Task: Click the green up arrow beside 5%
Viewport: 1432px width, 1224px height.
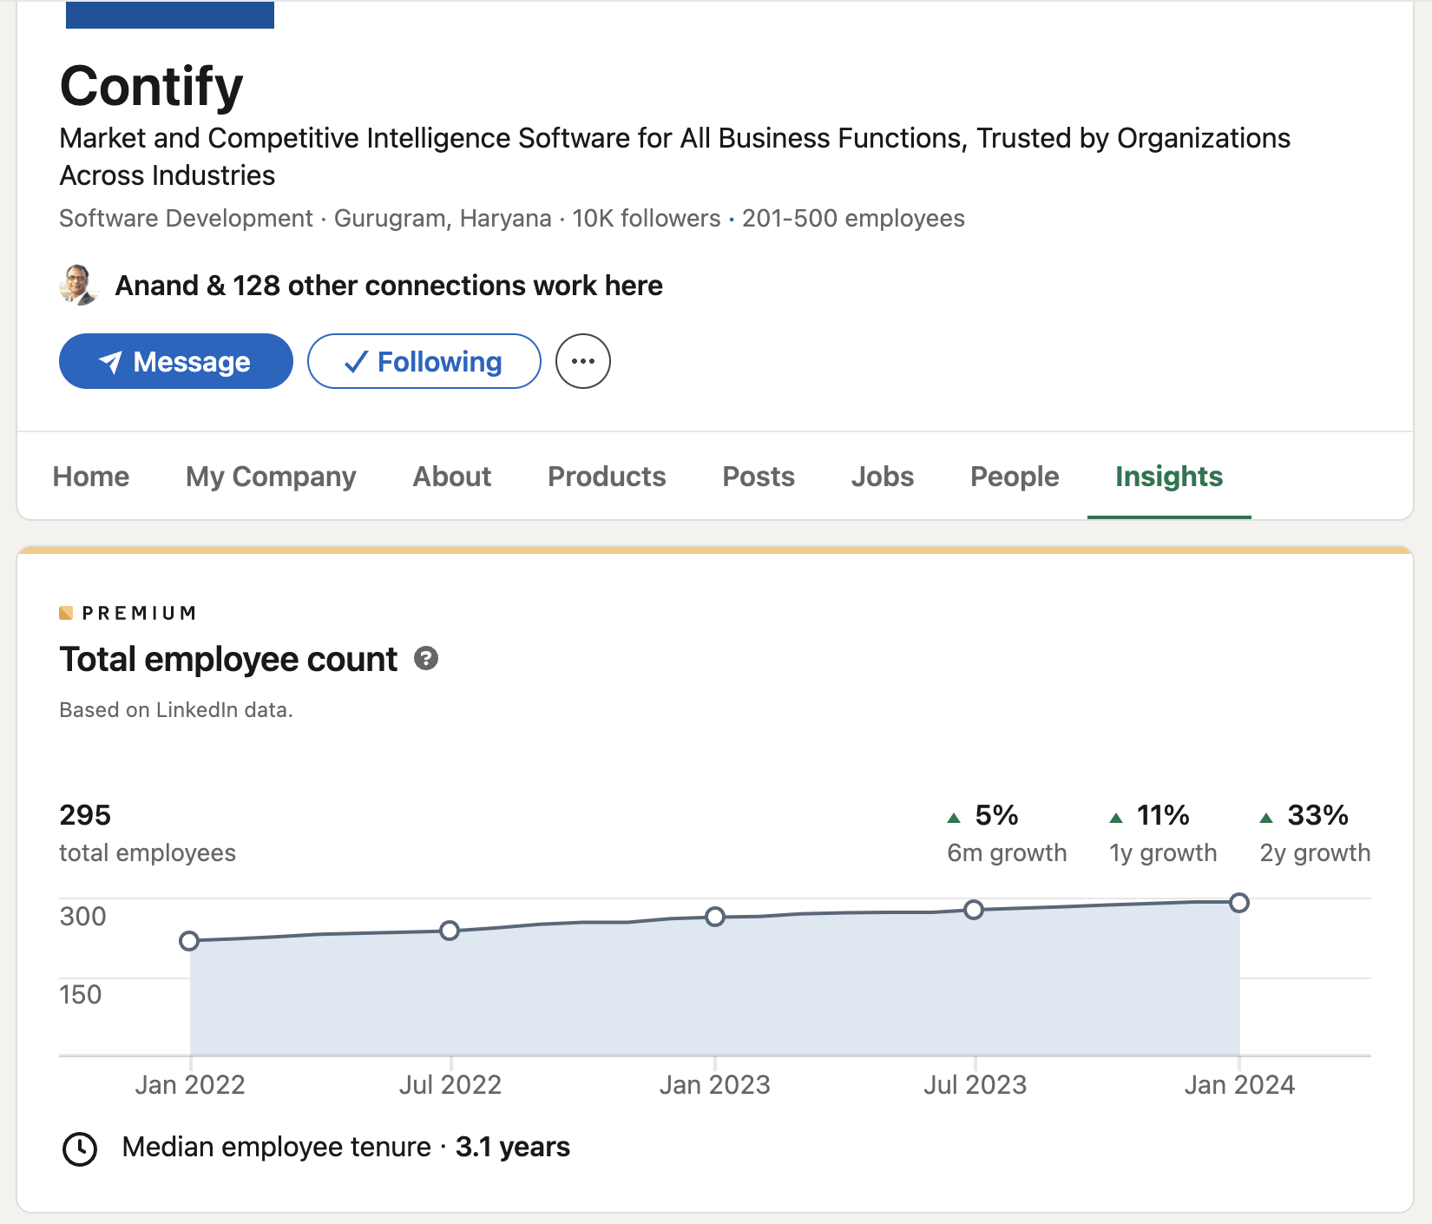Action: (x=954, y=818)
